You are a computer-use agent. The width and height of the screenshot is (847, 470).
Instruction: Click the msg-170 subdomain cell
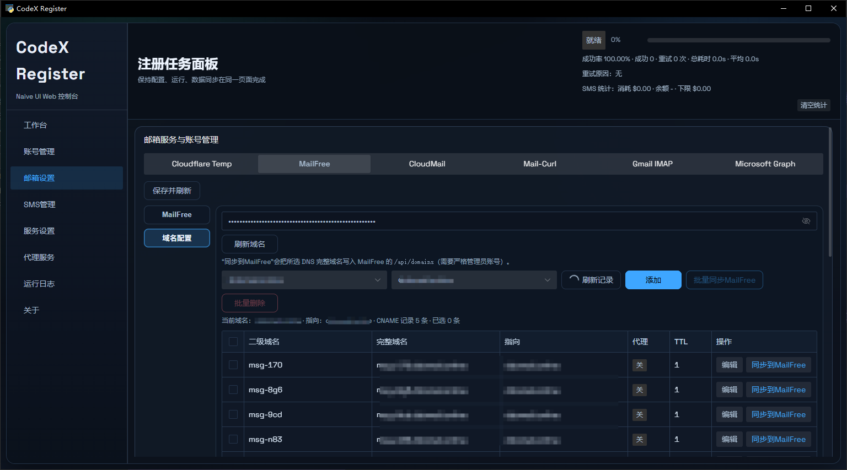308,365
